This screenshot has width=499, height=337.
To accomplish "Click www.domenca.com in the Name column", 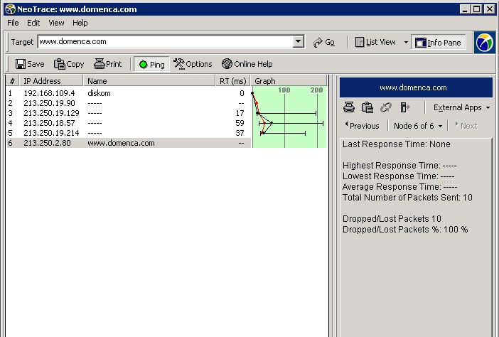I will pos(121,143).
